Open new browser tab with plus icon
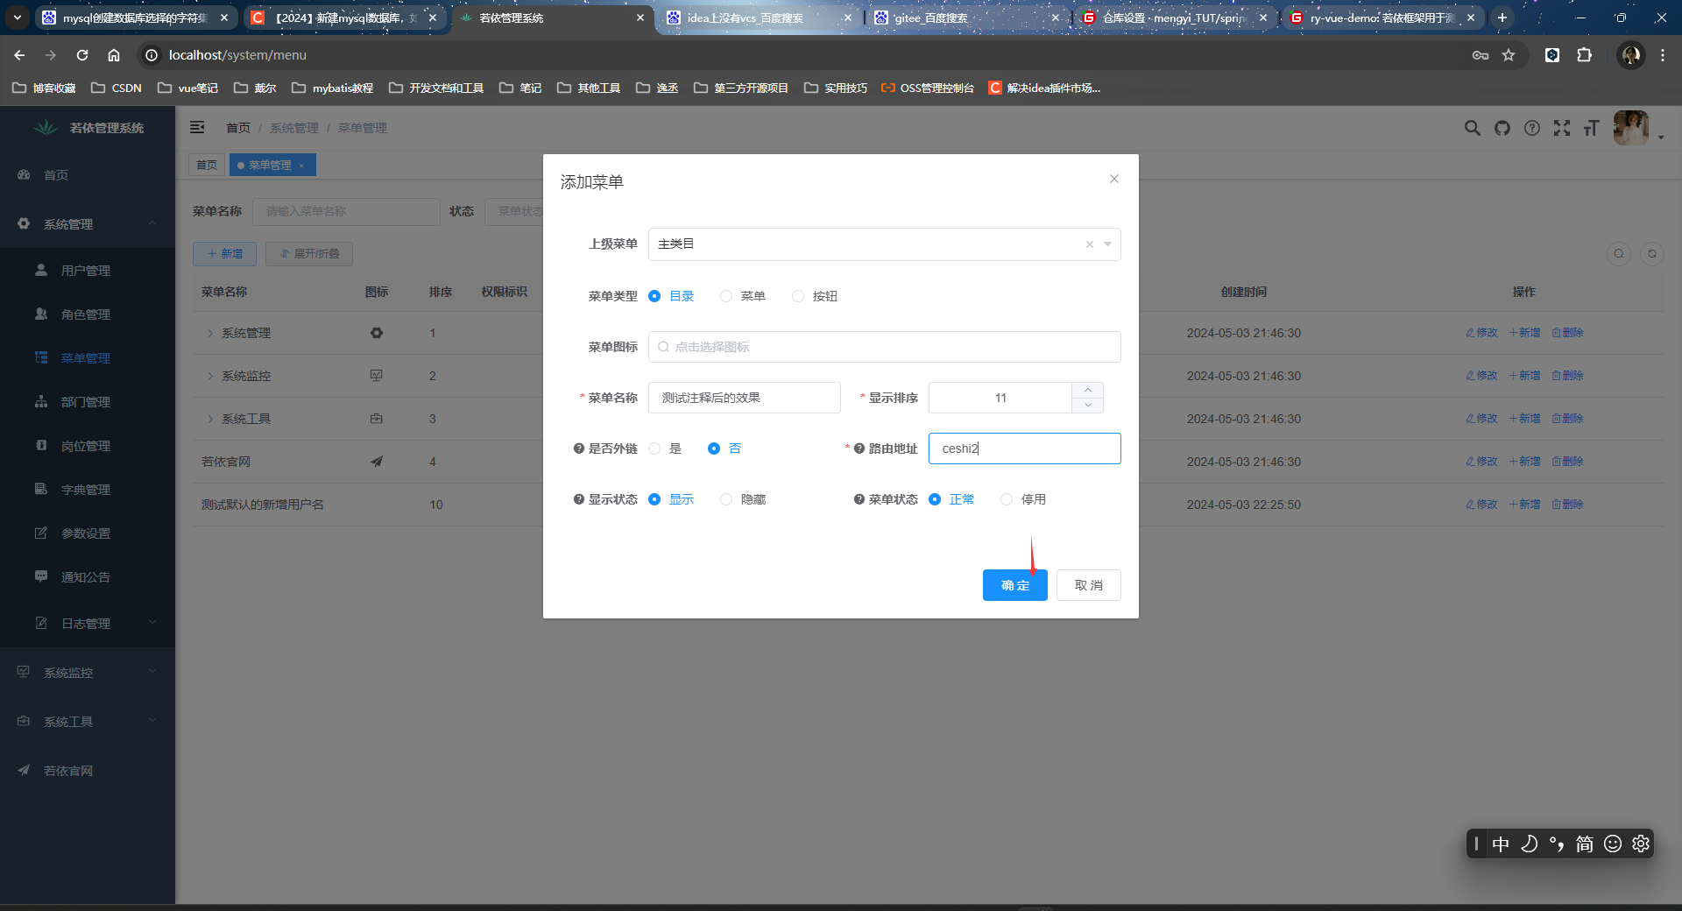The image size is (1682, 911). [x=1502, y=18]
